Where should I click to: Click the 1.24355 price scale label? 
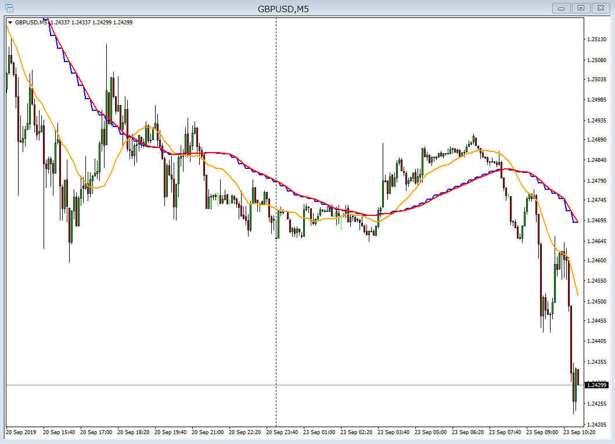[596, 362]
